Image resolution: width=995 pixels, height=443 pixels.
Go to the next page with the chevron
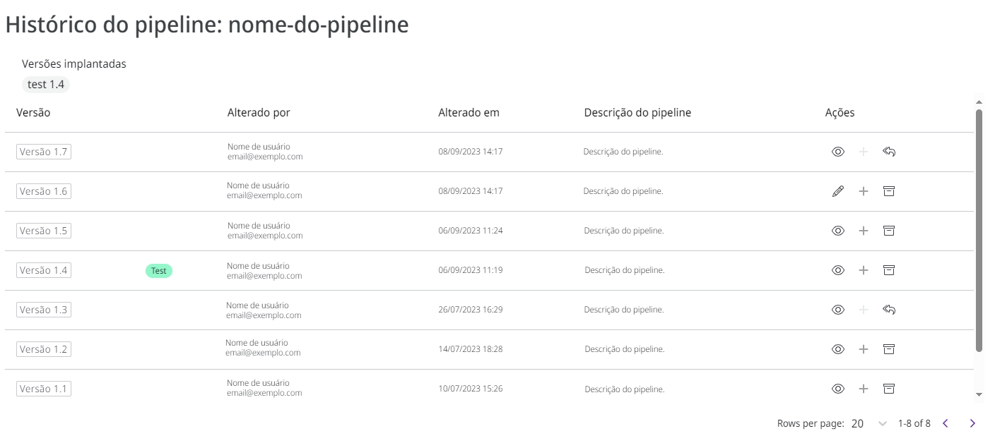(972, 423)
